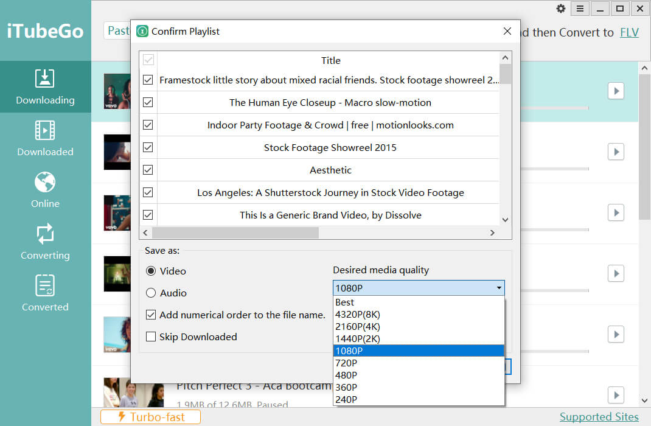Screen dimensions: 651x426
Task: Open the settings gear icon
Action: pyautogui.click(x=560, y=9)
